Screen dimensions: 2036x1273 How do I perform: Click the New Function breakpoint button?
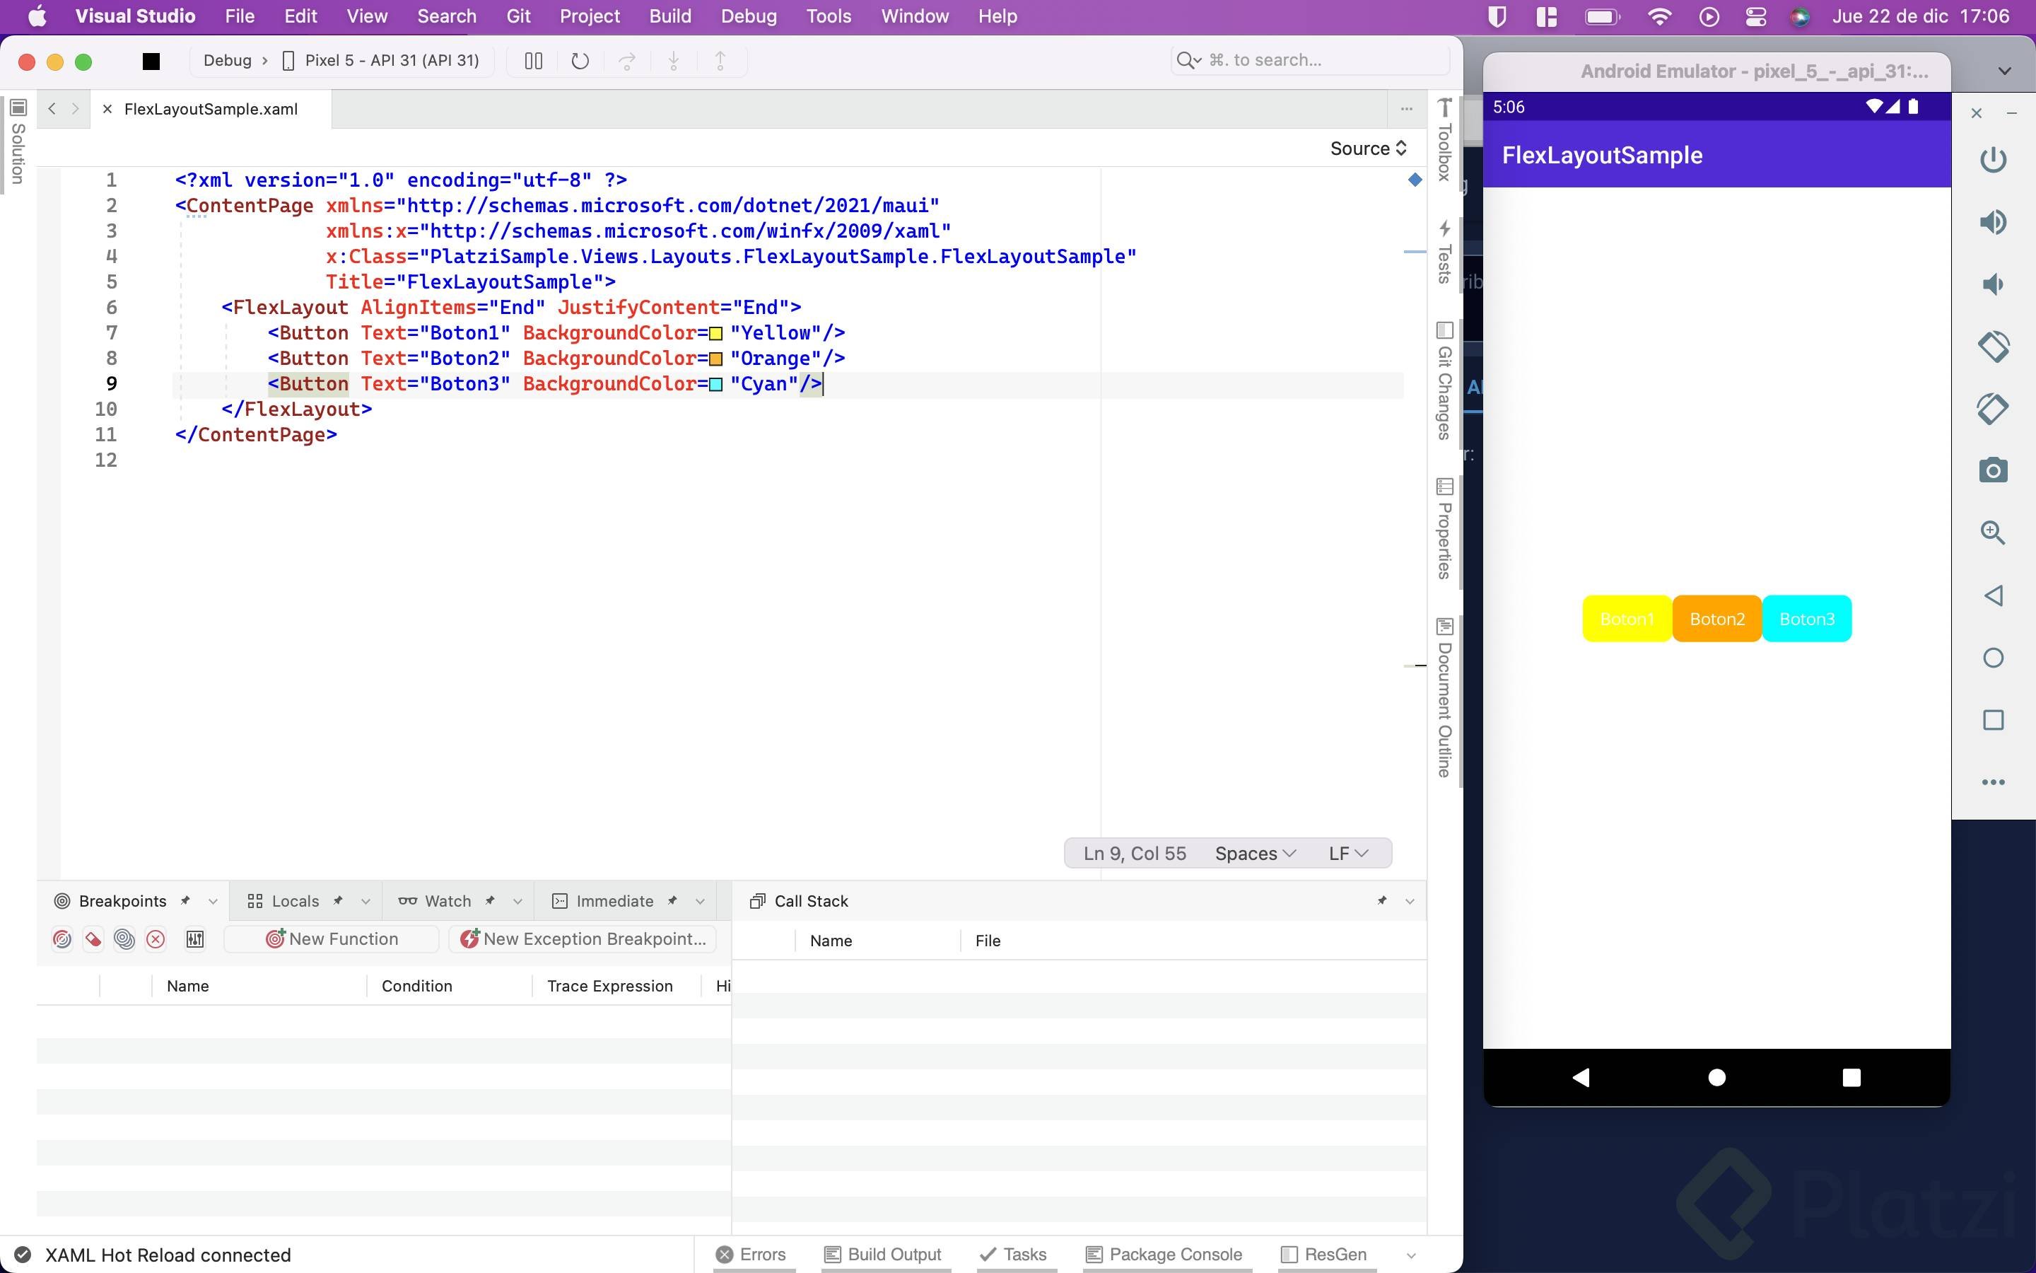tap(332, 938)
